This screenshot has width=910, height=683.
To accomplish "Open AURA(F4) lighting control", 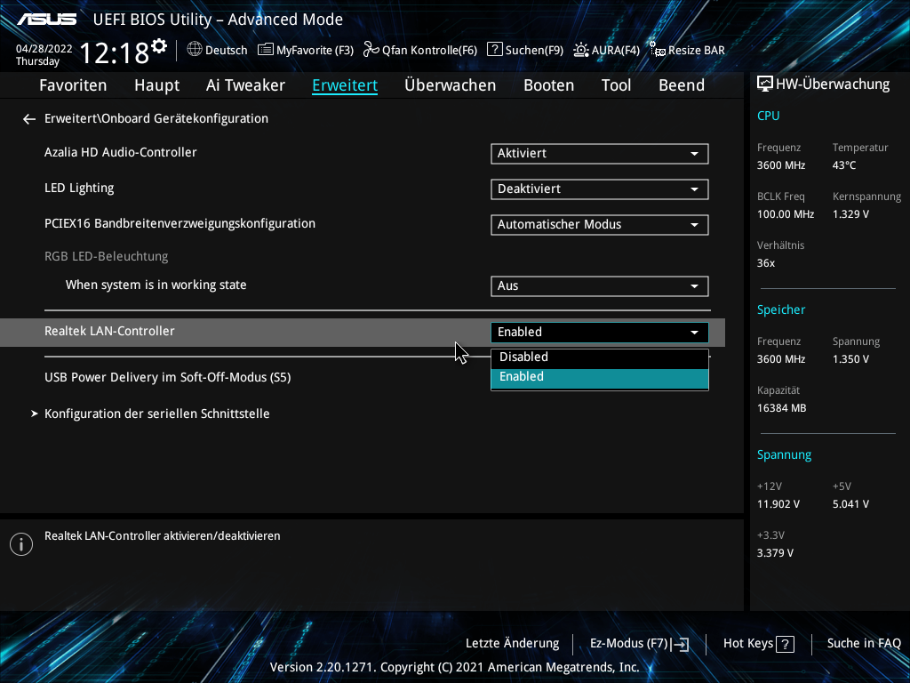I will (606, 50).
